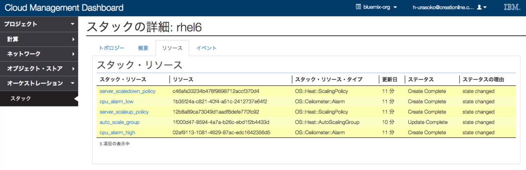
Task: Open the bluemix-org project dropdown
Action: tap(376, 7)
